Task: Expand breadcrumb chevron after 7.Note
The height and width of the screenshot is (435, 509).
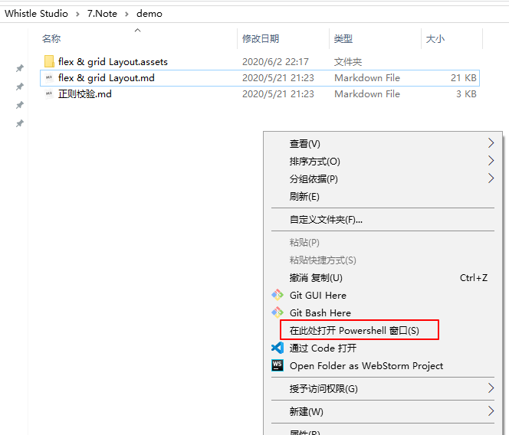Action: click(x=126, y=14)
